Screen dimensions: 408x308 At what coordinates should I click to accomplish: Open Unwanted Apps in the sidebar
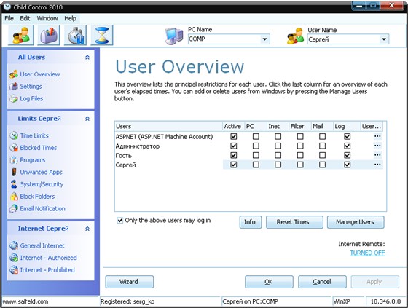coord(41,173)
